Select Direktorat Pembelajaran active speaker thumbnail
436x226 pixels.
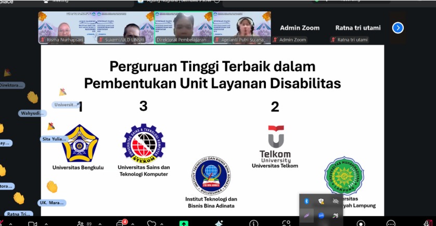pos(184,28)
